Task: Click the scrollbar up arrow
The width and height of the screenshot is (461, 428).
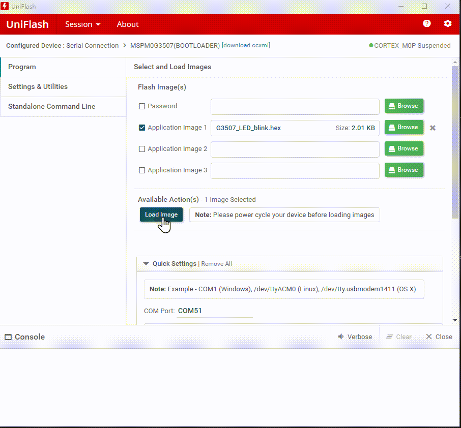Action: click(455, 62)
